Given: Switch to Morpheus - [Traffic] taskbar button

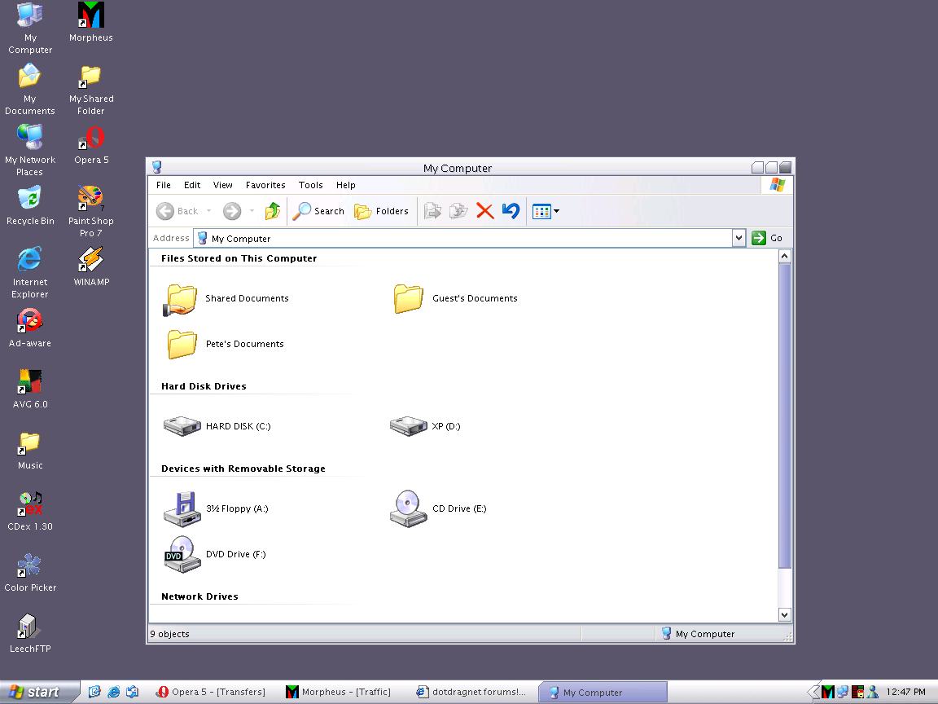Looking at the screenshot, I should (x=340, y=692).
